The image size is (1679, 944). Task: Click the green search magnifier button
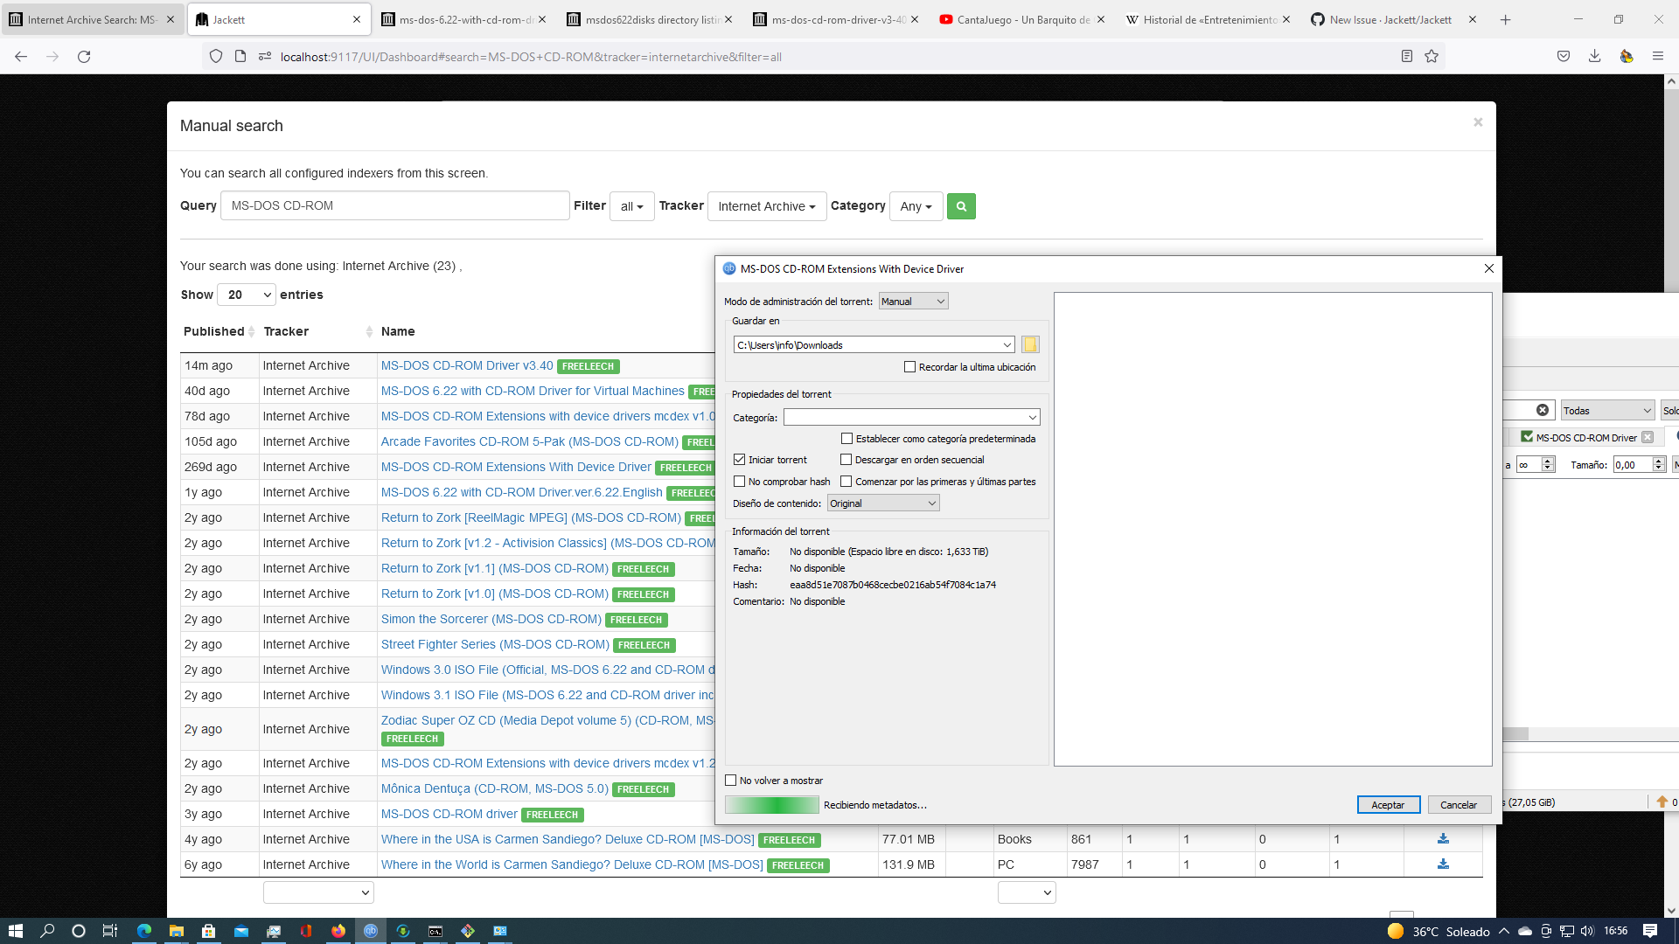click(x=961, y=206)
